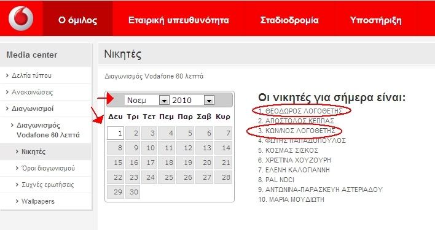
Task: Click winner name ΘΕΟΔΩΡΟΣ ΛΟΓΟΘΕΤΗΣ
Action: (x=304, y=111)
